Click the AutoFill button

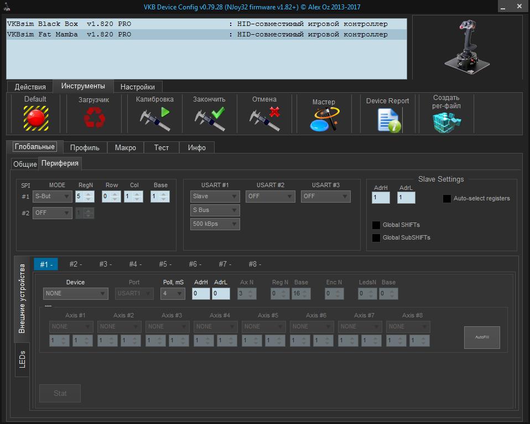pyautogui.click(x=482, y=337)
